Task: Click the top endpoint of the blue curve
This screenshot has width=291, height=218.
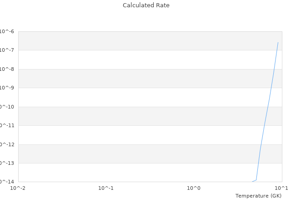Action: (278, 42)
